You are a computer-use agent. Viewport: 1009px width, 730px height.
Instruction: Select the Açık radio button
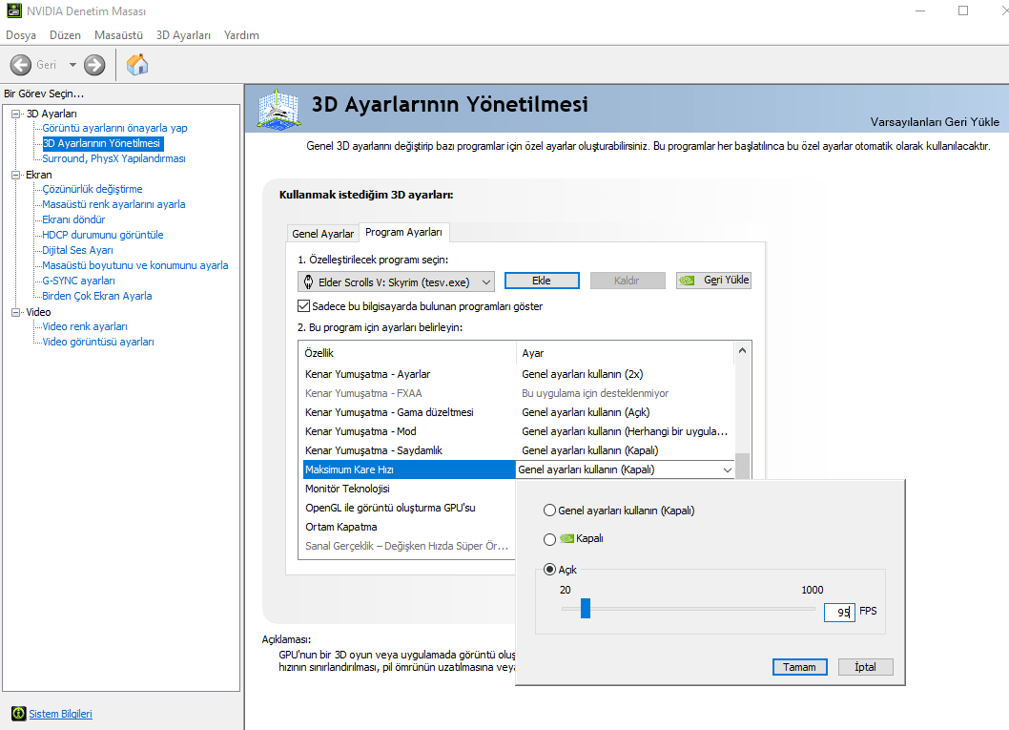[x=549, y=569]
